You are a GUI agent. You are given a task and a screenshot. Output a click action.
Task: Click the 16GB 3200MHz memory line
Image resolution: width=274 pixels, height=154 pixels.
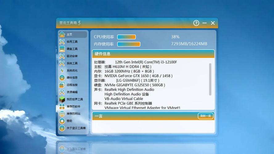point(124,71)
